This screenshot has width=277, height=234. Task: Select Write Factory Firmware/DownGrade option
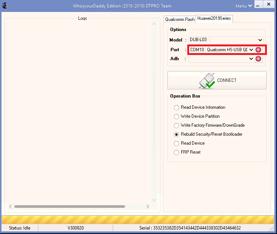209,125
